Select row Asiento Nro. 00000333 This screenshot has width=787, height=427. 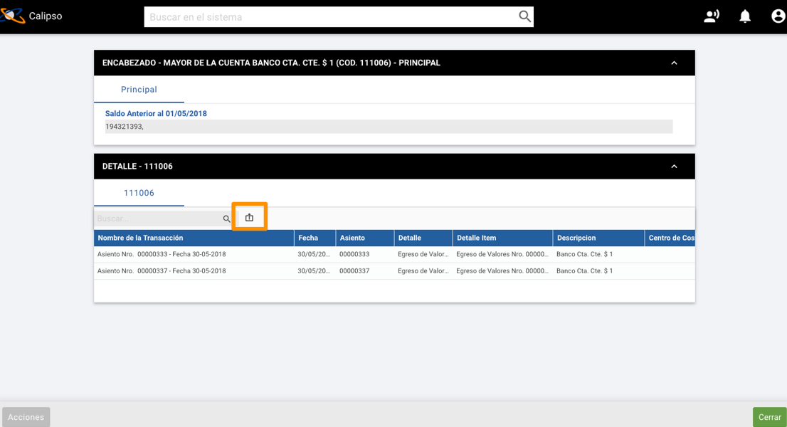(x=394, y=254)
